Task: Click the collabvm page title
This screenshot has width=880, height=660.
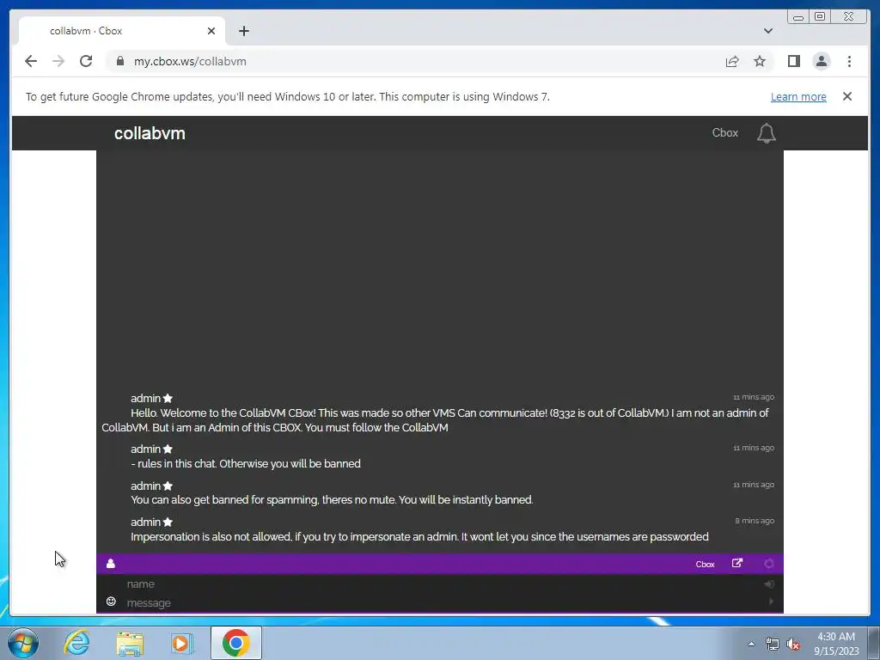Action: [150, 133]
